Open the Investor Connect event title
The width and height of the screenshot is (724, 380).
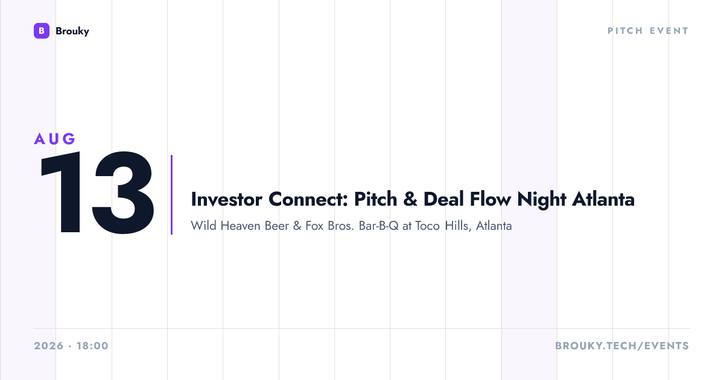[x=413, y=199]
